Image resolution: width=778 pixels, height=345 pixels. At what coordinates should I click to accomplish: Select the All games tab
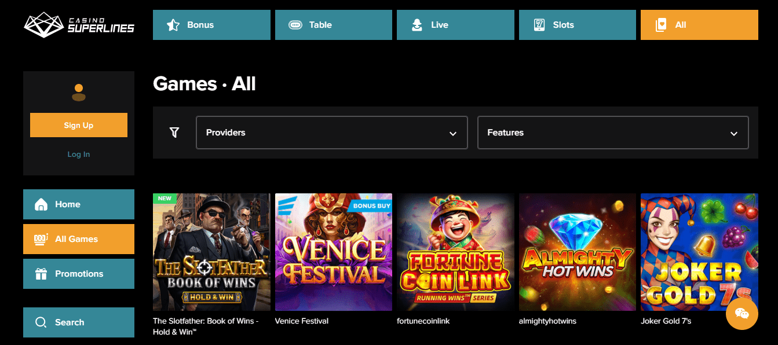[x=699, y=25]
